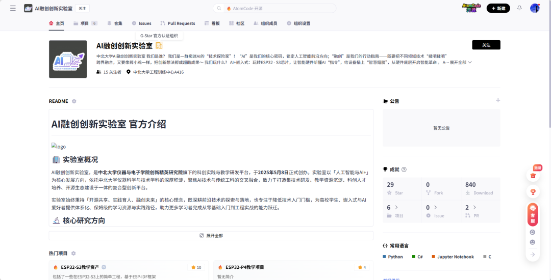551x280 pixels.
Task: Expand README with 展开全部 bar
Action: 211,236
